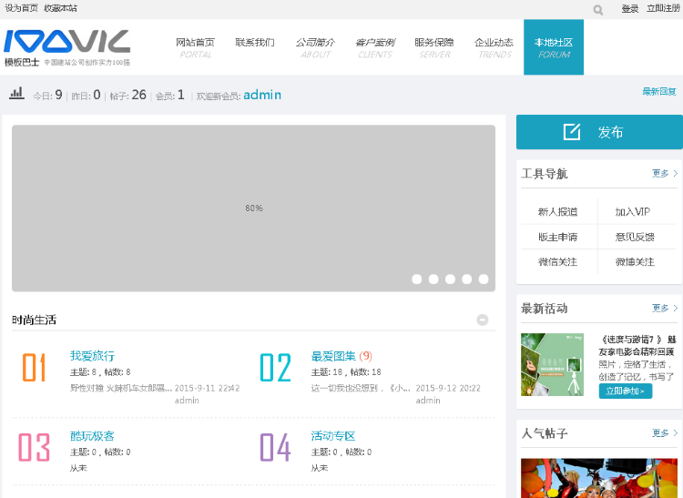Open 微信关注 tool link

coord(557,262)
